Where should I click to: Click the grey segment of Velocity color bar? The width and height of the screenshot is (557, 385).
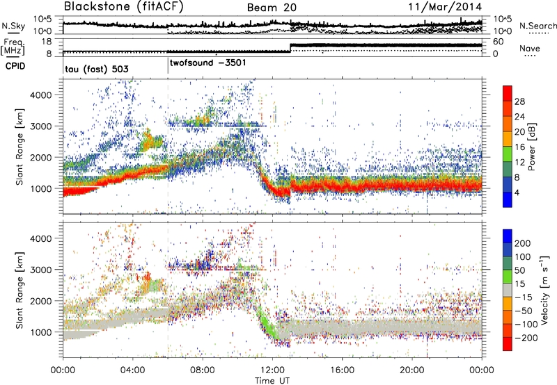(508, 290)
